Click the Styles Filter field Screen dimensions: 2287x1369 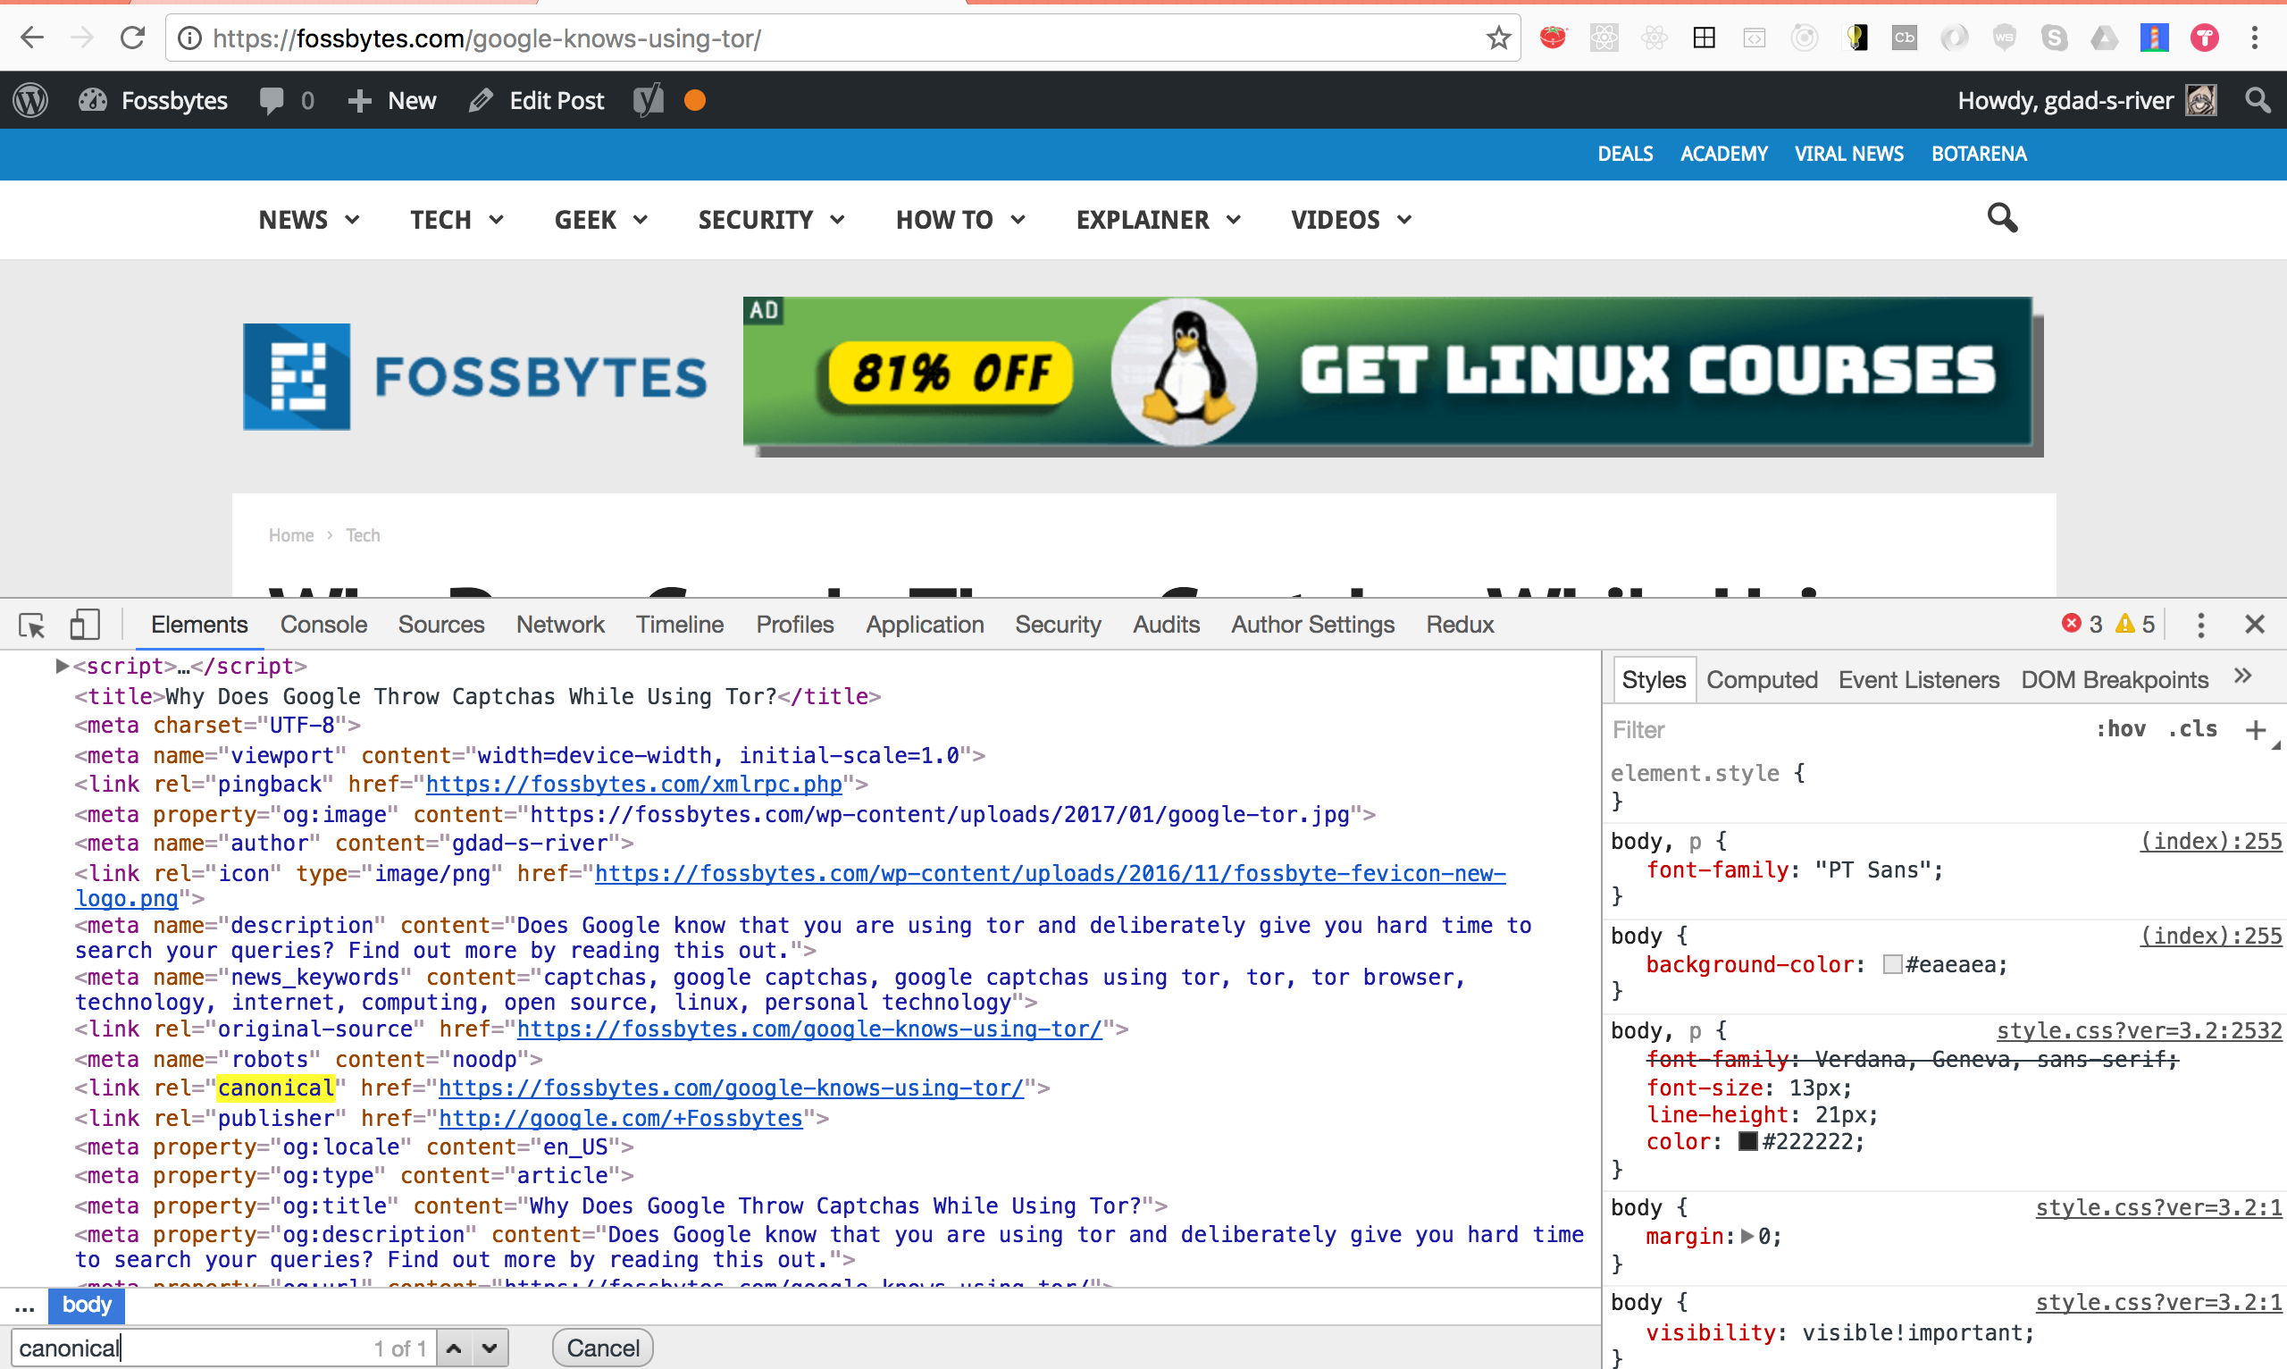(1845, 730)
